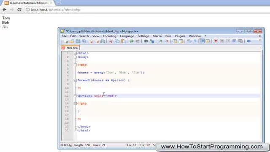Select the html.php document tab
The height and width of the screenshot is (152, 270).
(70, 48)
